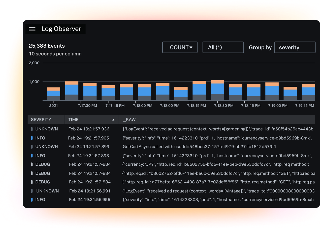Click timestamp Feb 24 19:21:57.936
320x228 pixels.
pos(89,129)
